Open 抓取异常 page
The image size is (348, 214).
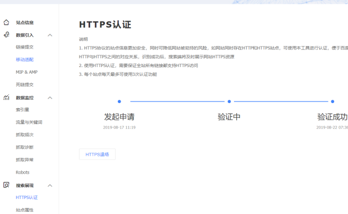click(x=24, y=160)
